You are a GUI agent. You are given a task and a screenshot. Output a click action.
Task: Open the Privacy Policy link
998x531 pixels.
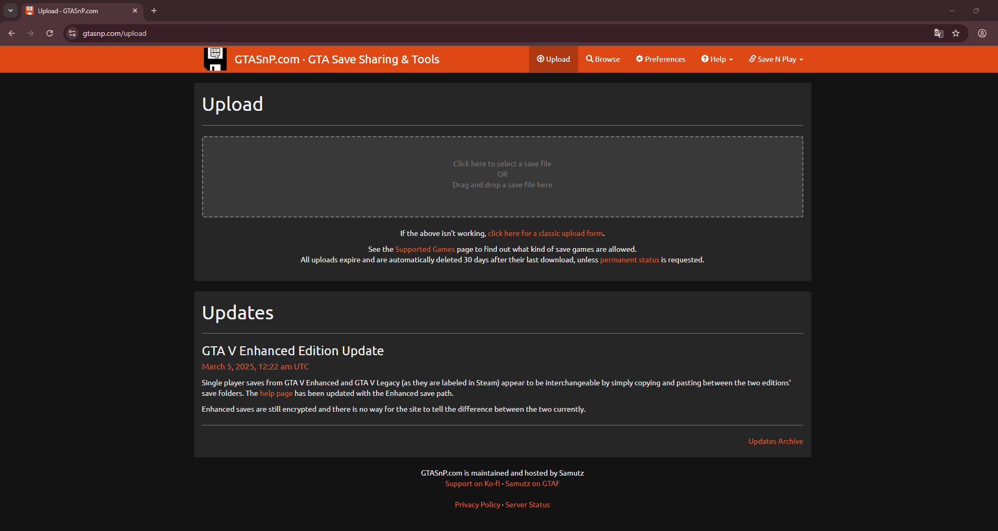[x=477, y=505]
